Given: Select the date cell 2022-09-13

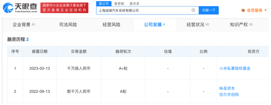Looking at the screenshot, I should click(40, 91).
